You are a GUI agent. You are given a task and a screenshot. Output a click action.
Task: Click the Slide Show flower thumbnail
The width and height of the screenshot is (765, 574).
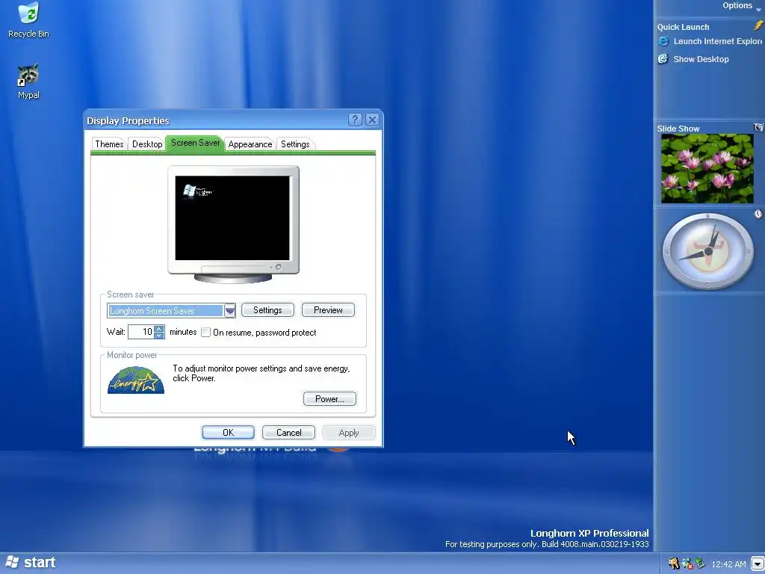click(x=707, y=168)
